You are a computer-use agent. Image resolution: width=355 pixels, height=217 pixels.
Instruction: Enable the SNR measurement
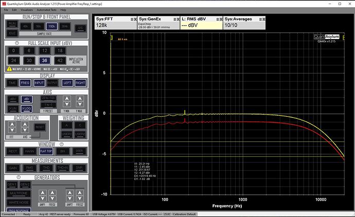tap(79, 168)
